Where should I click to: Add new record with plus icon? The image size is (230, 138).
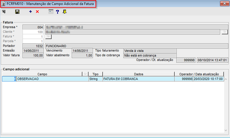tap(30, 12)
